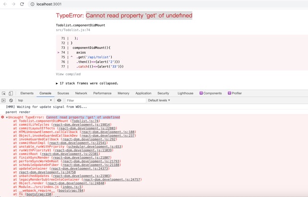This screenshot has width=308, height=197.
Task: Open the React Components tab
Action: (211, 93)
